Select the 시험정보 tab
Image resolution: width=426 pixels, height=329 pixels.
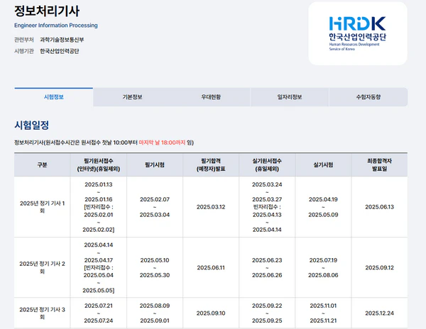tap(53, 97)
